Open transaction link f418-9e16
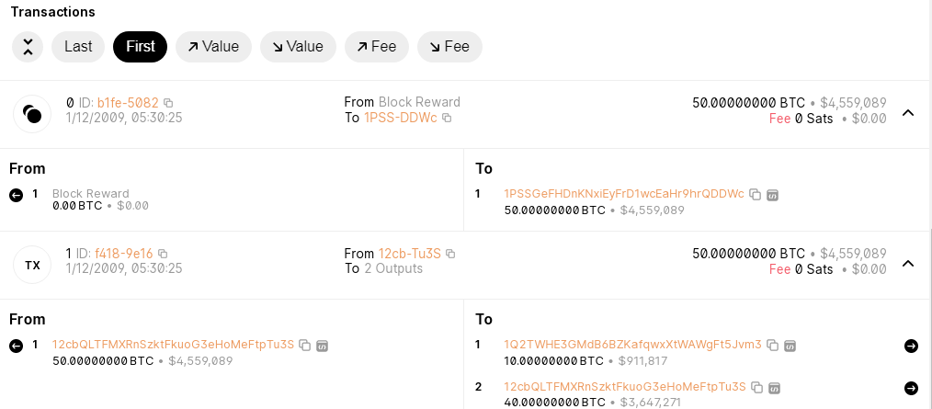 pyautogui.click(x=125, y=254)
